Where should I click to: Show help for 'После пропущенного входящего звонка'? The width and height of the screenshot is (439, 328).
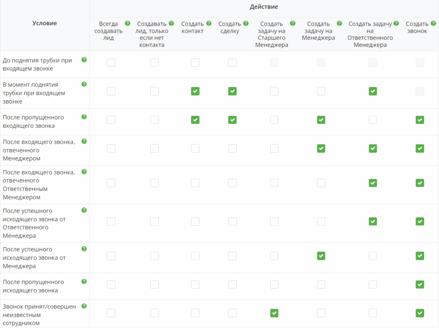(x=84, y=117)
